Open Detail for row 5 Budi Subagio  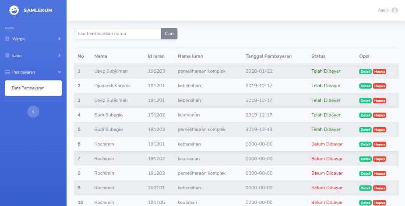(x=365, y=130)
